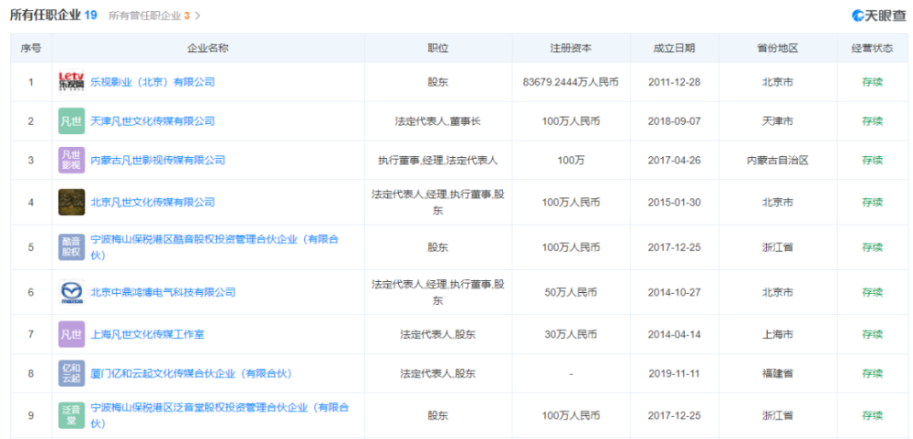Open 上海凡世文化传媒工作室 link
The height and width of the screenshot is (439, 913).
(x=147, y=334)
